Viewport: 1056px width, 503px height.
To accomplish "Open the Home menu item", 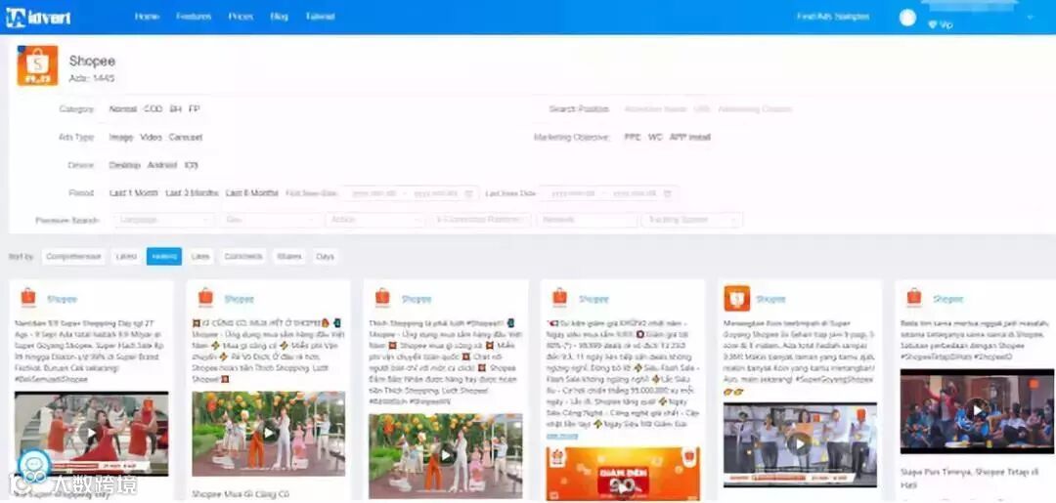I will 147,17.
